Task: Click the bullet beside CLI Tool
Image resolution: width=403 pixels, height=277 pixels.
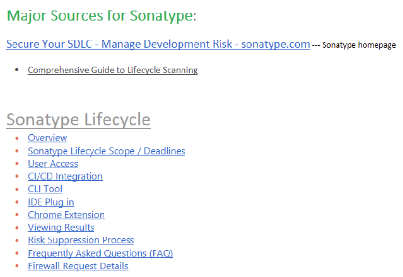Action: [17, 189]
